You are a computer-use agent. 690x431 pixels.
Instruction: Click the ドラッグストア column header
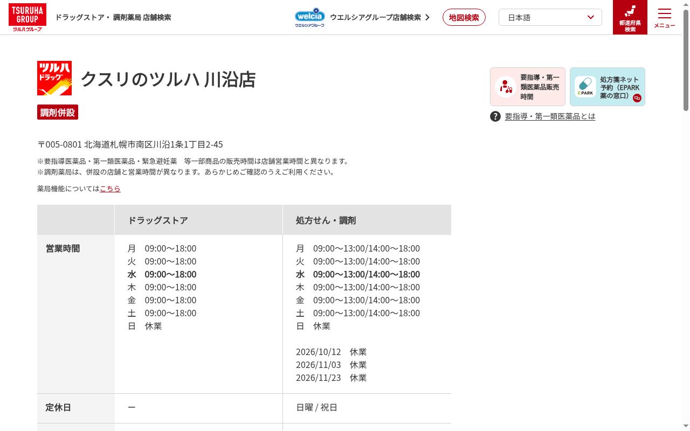click(x=198, y=220)
